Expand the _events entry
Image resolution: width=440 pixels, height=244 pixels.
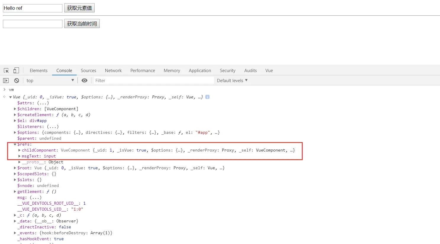point(15,233)
